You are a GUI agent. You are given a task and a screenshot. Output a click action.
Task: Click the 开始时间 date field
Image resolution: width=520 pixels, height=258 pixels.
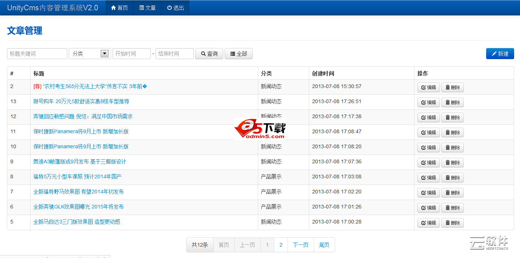pyautogui.click(x=132, y=54)
